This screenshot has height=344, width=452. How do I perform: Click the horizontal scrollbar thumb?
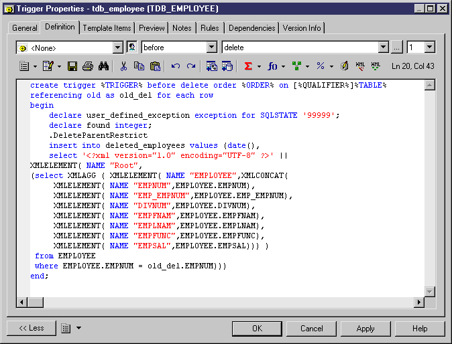(35, 303)
